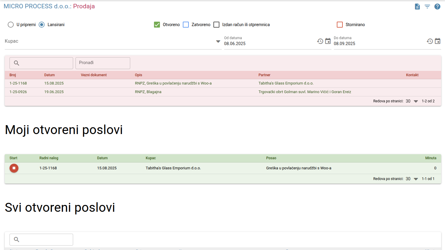Click the filter list icon
This screenshot has width=445, height=250.
pos(427,7)
